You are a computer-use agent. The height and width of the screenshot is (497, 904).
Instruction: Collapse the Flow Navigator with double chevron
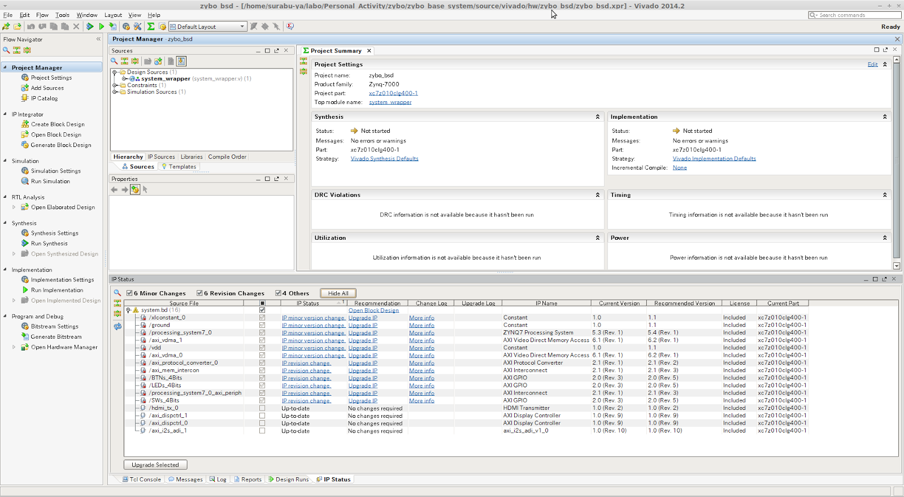tap(98, 39)
